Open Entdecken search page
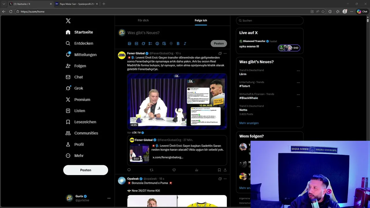The image size is (370, 208). click(x=79, y=43)
